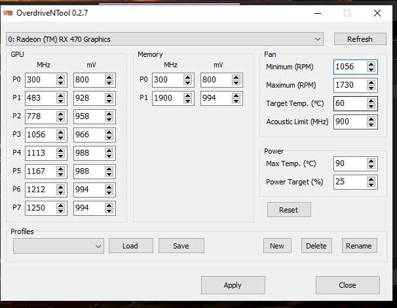The width and height of the screenshot is (397, 308).
Task: Increase Memory P1 MHz with up arrow
Action: coord(187,95)
